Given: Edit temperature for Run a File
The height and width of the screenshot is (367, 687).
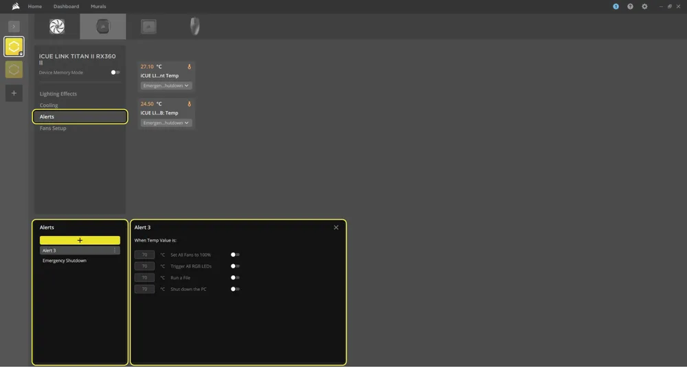Looking at the screenshot, I should tap(144, 278).
